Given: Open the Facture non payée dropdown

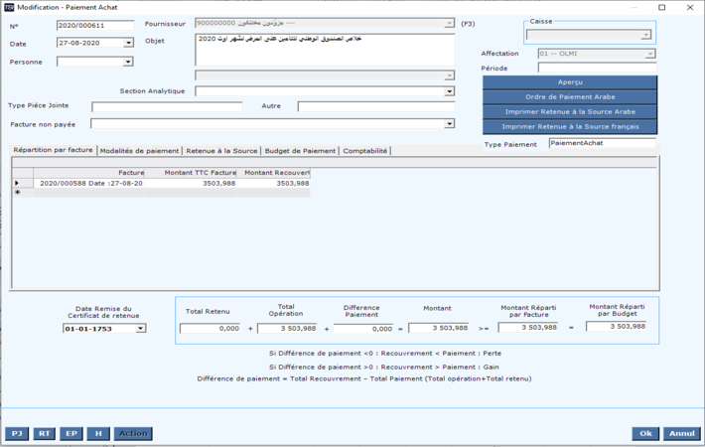Looking at the screenshot, I should [x=449, y=124].
